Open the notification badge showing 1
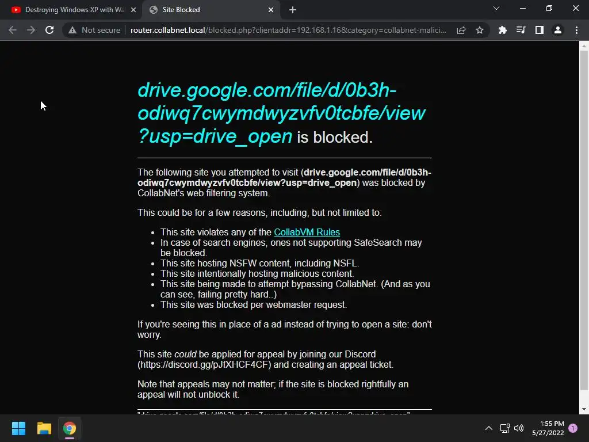This screenshot has width=589, height=442. [x=573, y=428]
